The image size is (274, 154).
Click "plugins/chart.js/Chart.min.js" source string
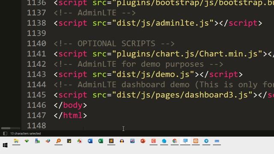[187, 54]
